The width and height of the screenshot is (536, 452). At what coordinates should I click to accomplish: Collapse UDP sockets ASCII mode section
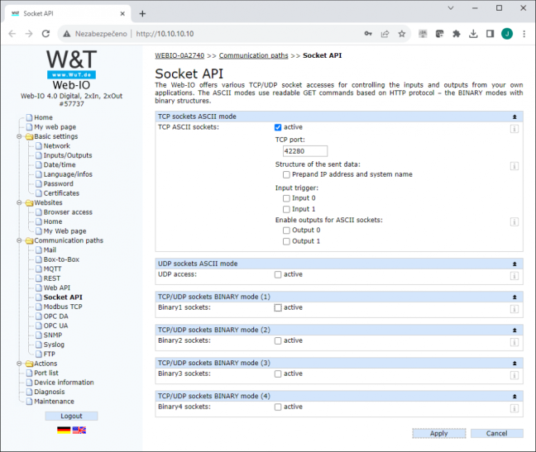514,264
